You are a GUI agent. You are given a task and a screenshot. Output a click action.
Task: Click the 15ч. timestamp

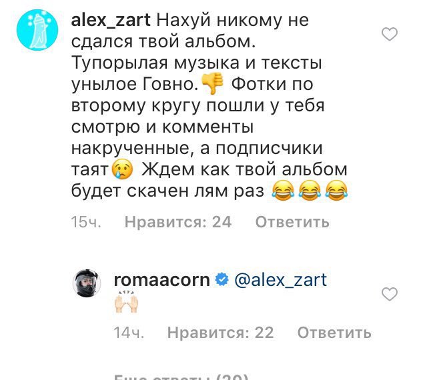coord(86,222)
